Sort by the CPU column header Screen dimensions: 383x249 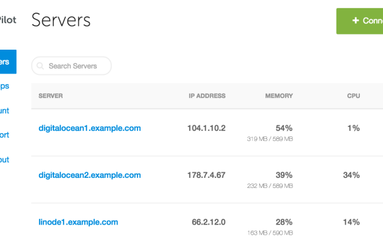point(353,96)
